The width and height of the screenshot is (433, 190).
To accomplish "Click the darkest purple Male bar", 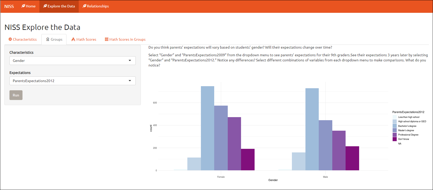I will coord(352,158).
